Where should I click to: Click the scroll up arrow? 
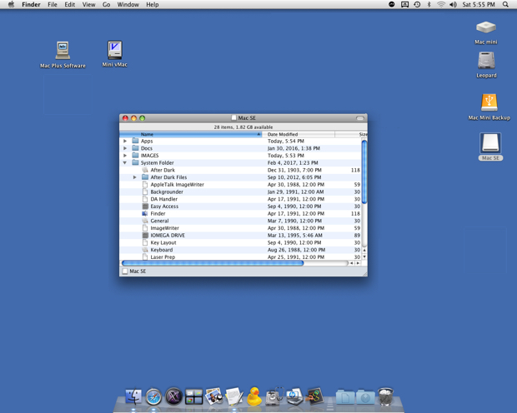pyautogui.click(x=364, y=251)
